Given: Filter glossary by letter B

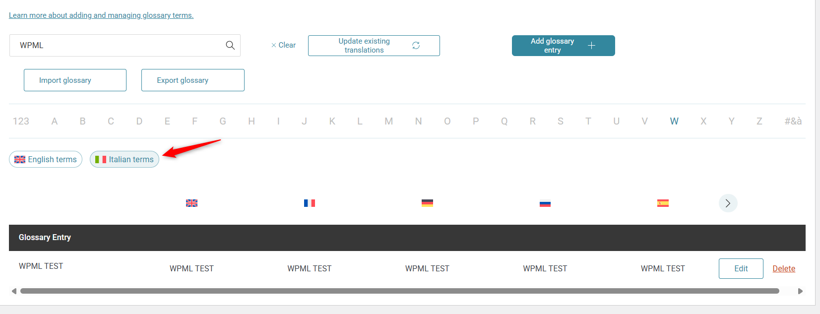Looking at the screenshot, I should [83, 121].
